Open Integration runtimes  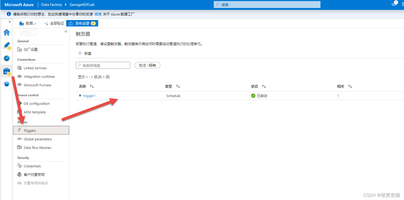pyautogui.click(x=39, y=76)
